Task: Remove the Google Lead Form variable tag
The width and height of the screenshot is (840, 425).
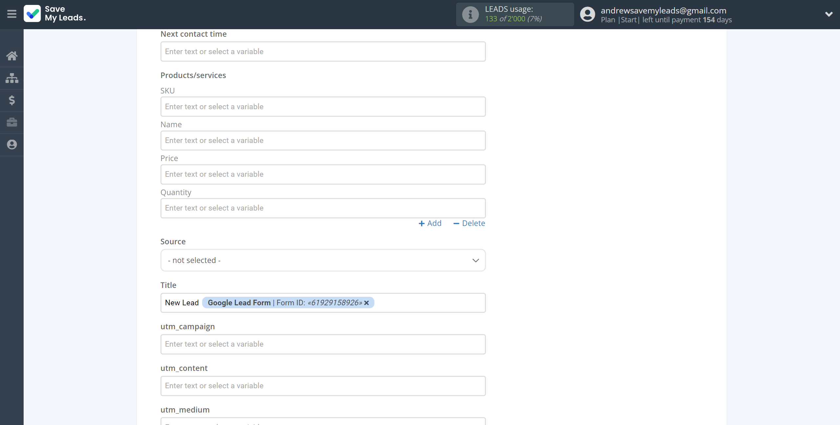Action: [367, 303]
